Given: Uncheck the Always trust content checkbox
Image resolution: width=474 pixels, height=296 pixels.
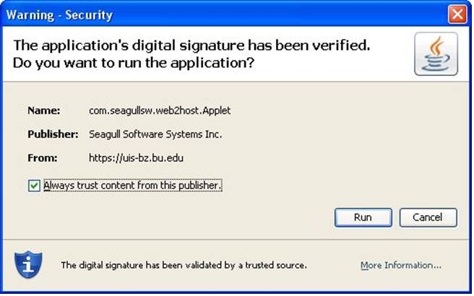Looking at the screenshot, I should click(x=34, y=186).
